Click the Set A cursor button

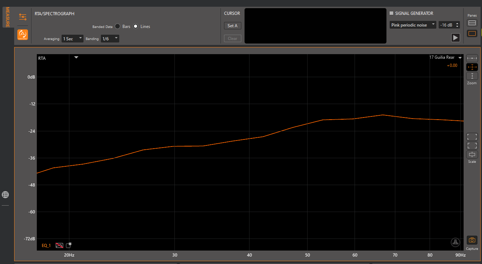point(233,26)
